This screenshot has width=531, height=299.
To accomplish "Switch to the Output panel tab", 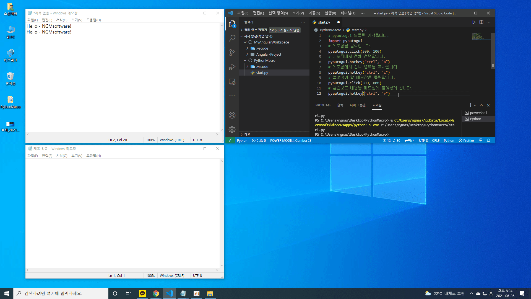I will [x=340, y=105].
